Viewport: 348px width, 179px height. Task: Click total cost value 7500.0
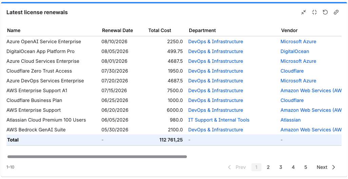(175, 91)
